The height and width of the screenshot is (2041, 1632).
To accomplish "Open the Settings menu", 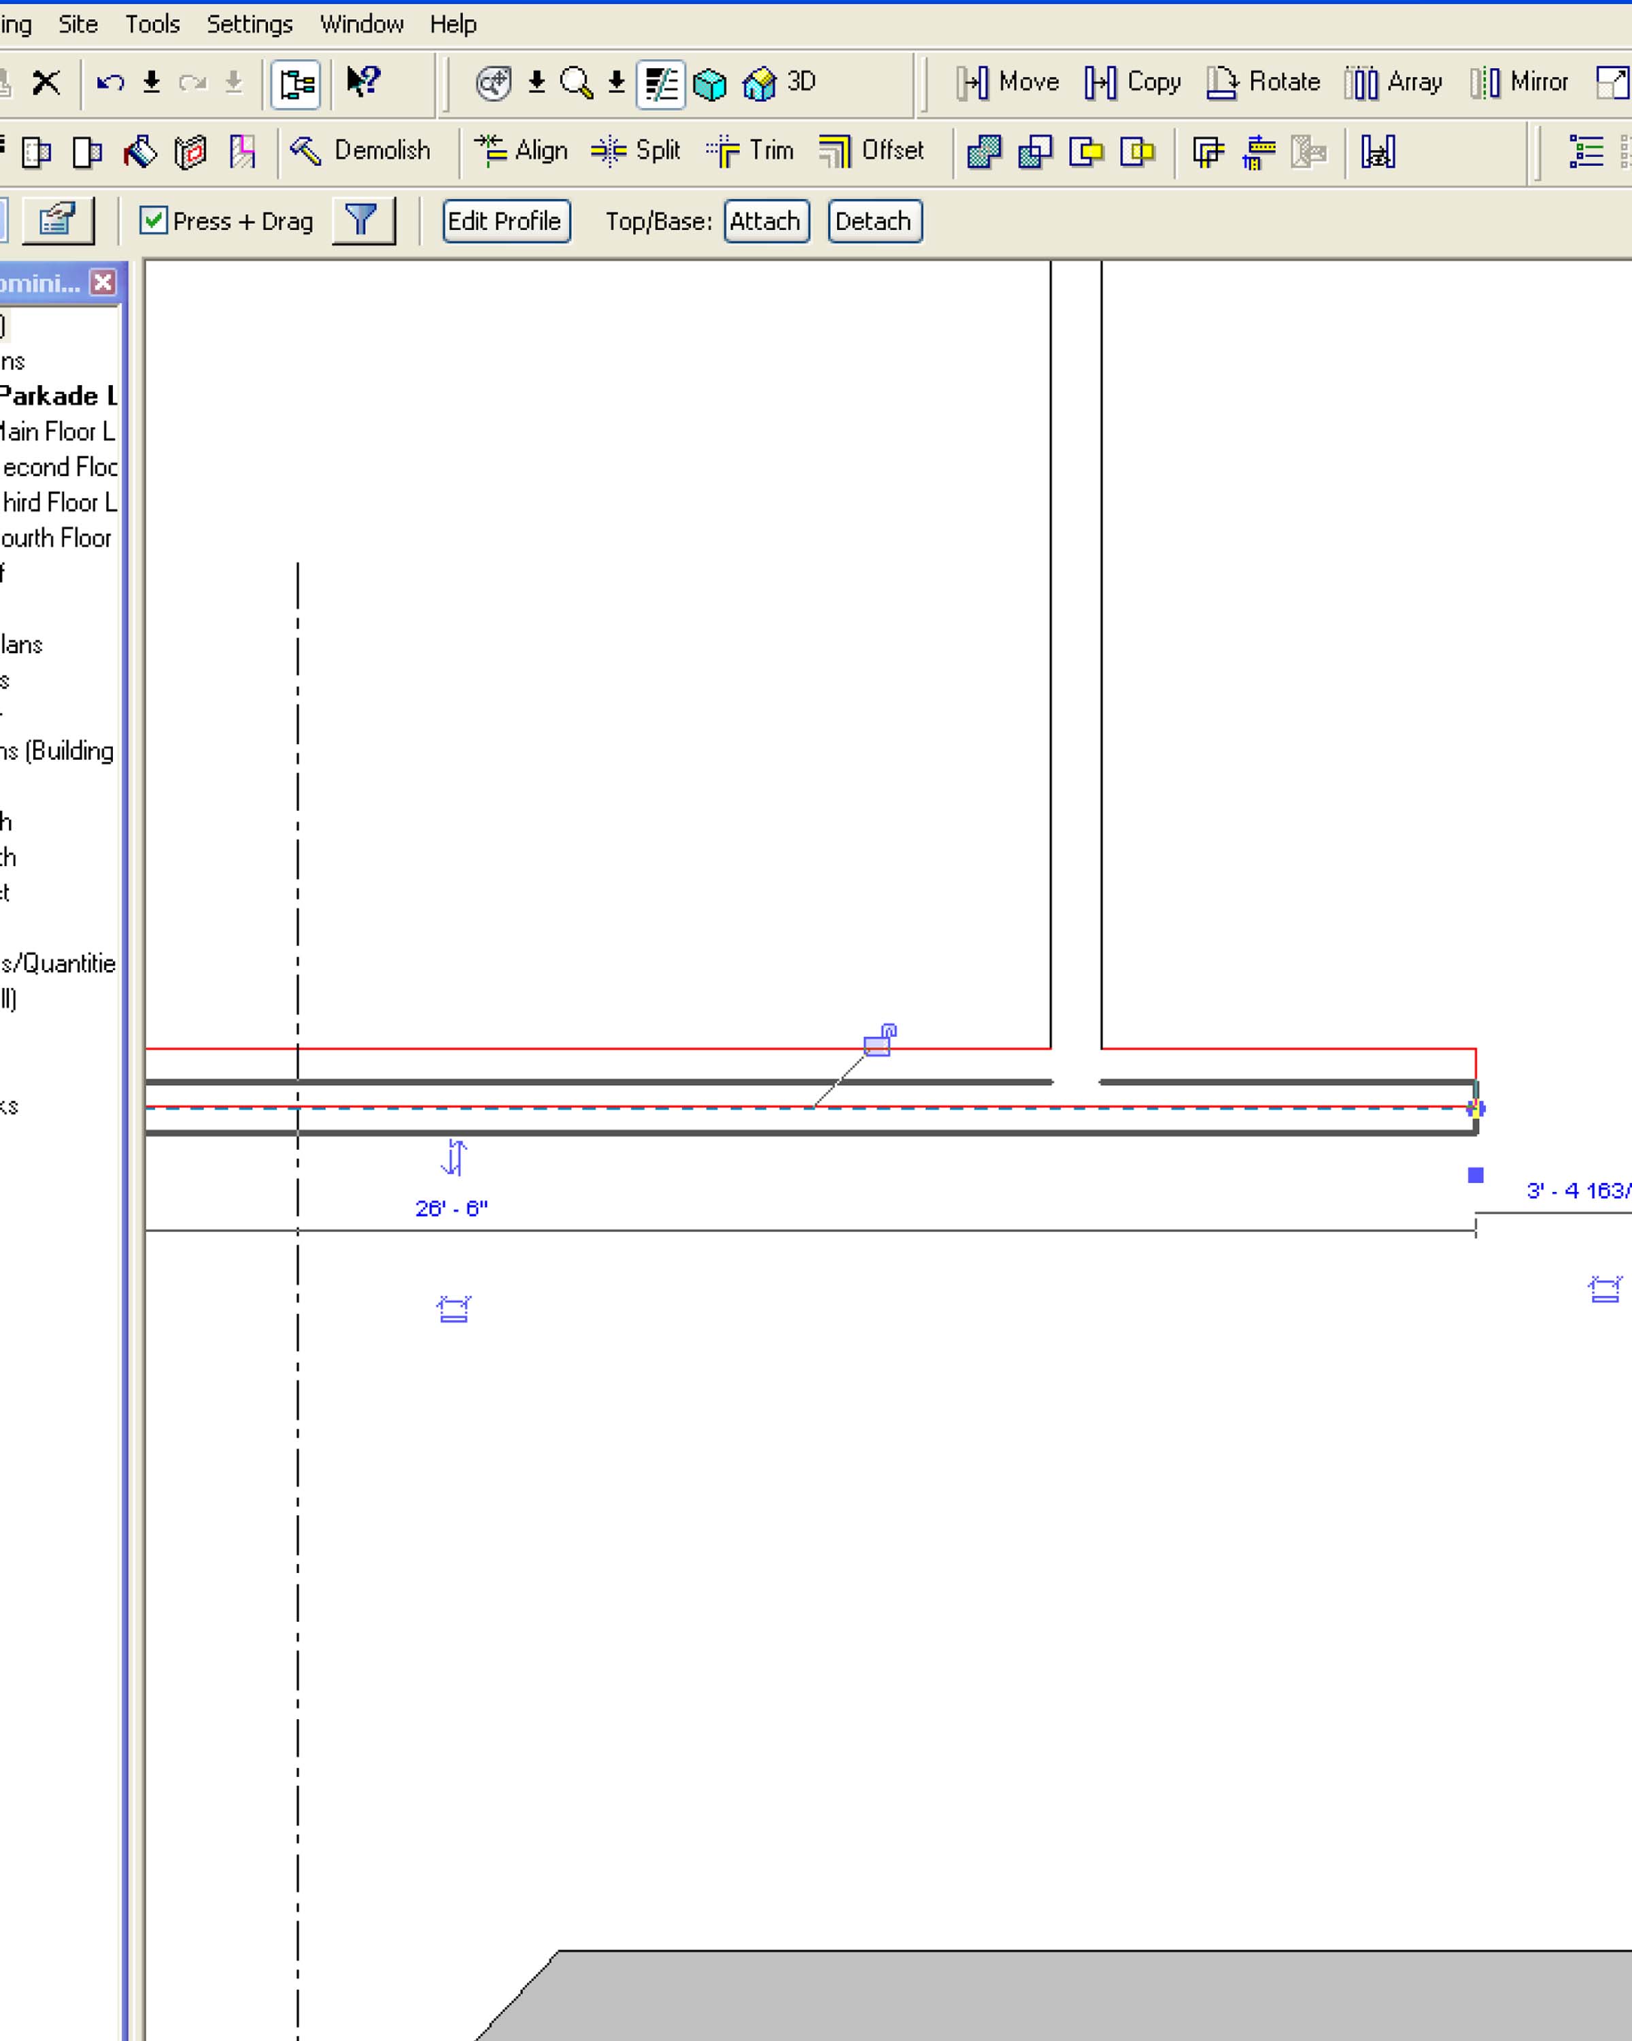I will point(250,24).
